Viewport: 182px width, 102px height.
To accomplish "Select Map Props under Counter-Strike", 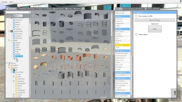I will click(x=19, y=38).
